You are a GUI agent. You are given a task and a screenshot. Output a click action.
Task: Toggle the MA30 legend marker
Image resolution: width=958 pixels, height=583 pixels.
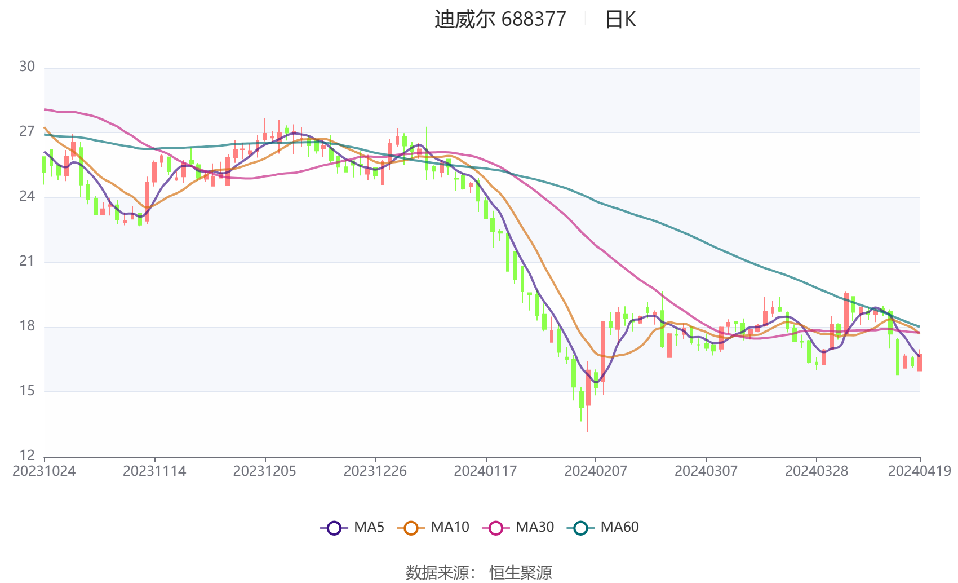click(x=496, y=528)
